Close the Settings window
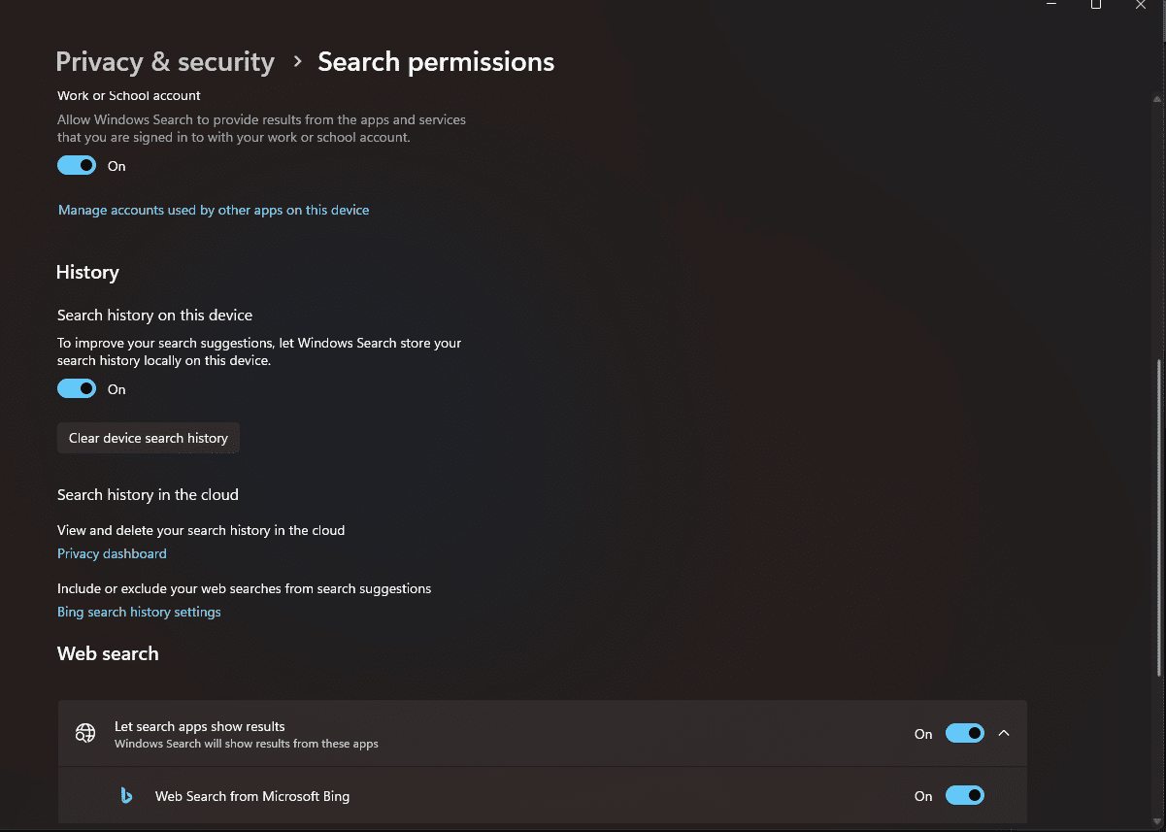Image resolution: width=1166 pixels, height=832 pixels. 1141,5
